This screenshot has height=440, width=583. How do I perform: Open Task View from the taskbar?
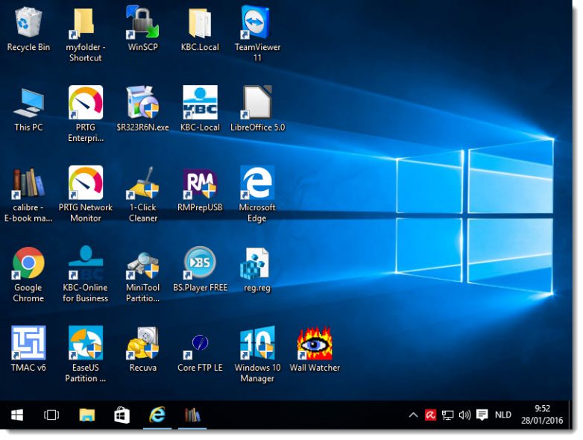point(51,415)
